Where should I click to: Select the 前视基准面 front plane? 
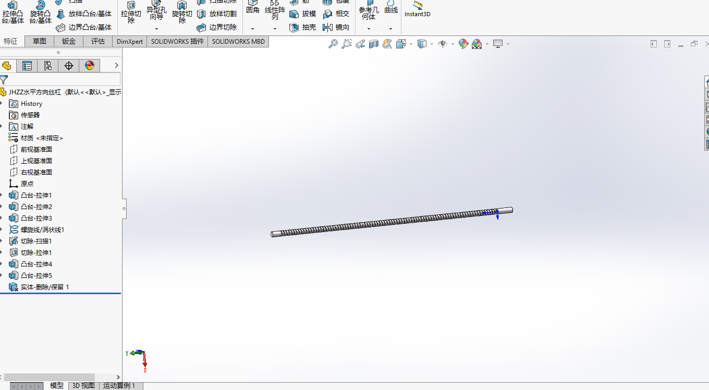click(31, 149)
